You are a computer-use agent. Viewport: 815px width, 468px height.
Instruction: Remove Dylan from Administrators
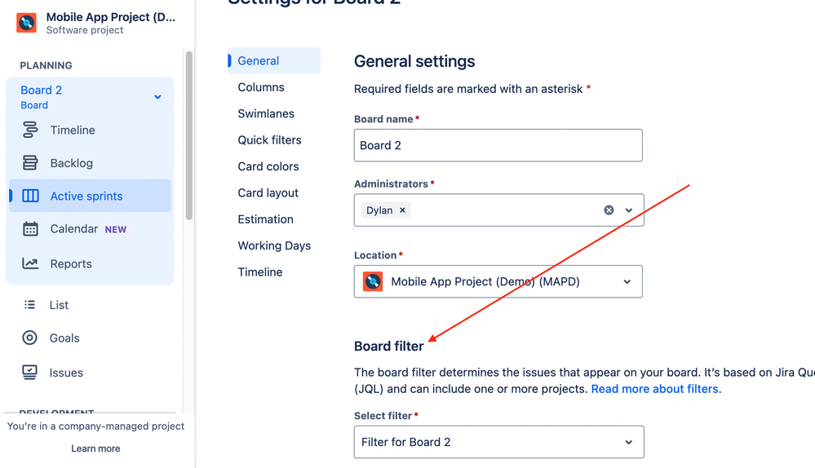pyautogui.click(x=402, y=210)
